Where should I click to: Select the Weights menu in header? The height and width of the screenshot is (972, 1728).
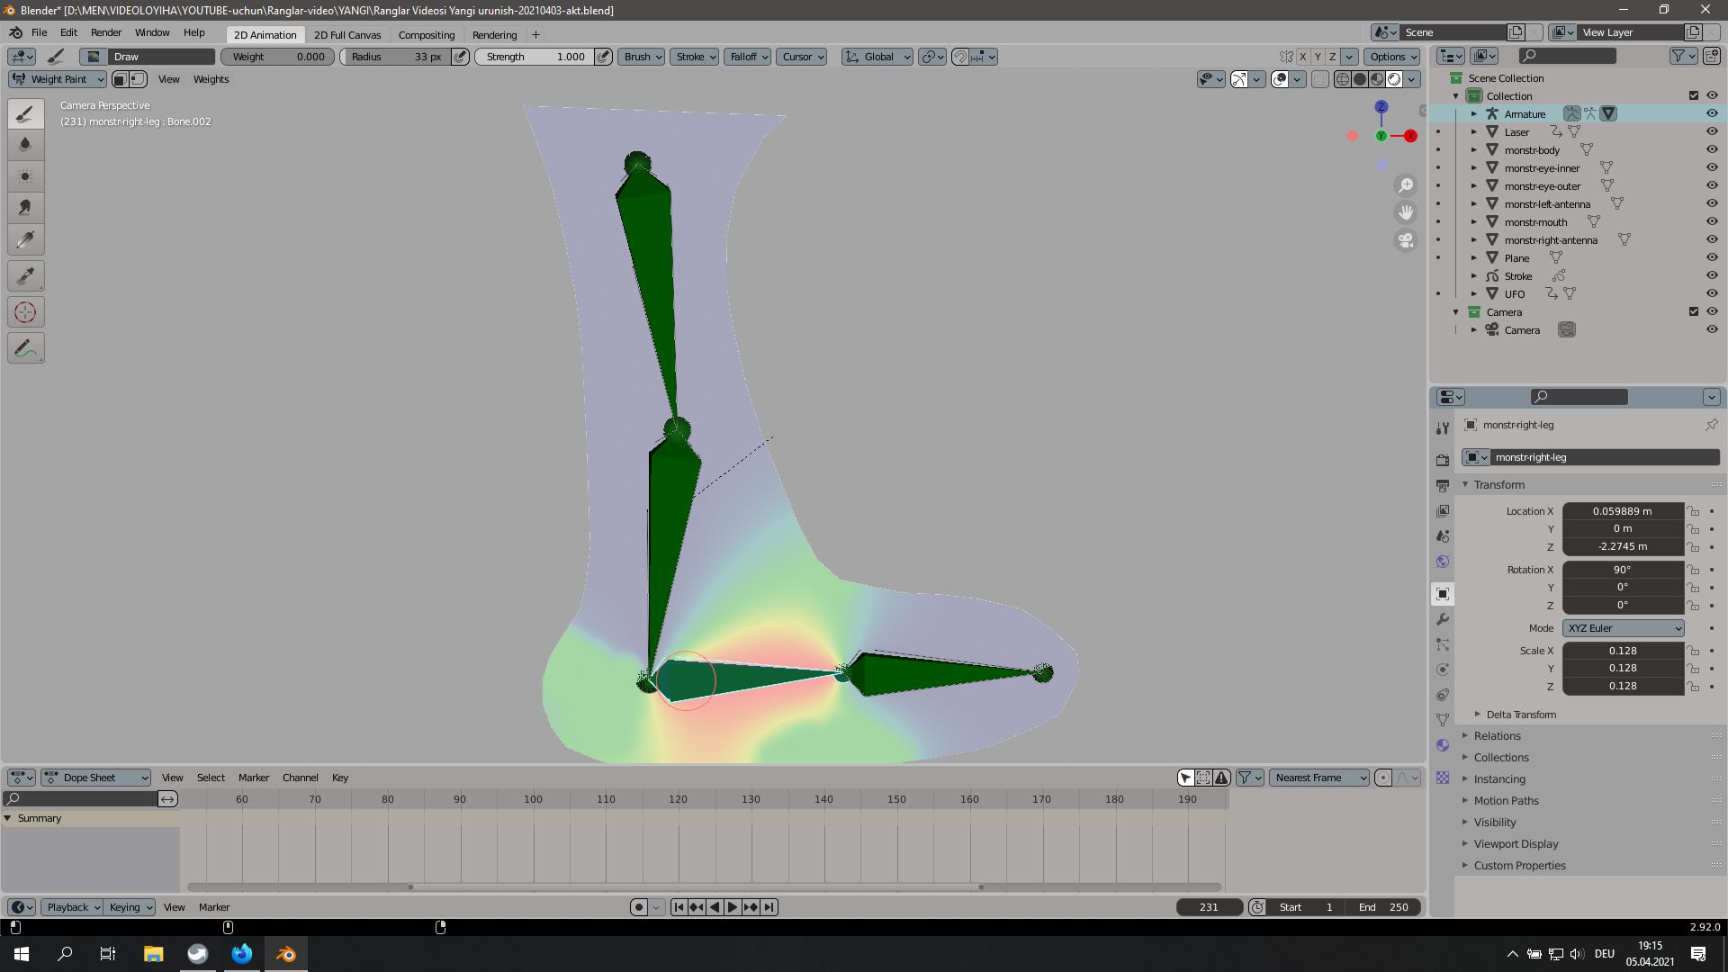click(x=212, y=78)
